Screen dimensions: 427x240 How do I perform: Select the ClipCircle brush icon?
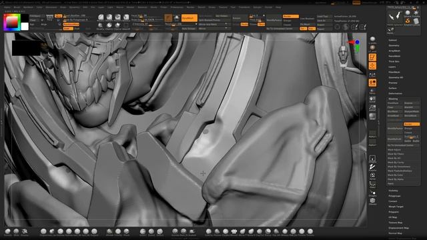109,26
